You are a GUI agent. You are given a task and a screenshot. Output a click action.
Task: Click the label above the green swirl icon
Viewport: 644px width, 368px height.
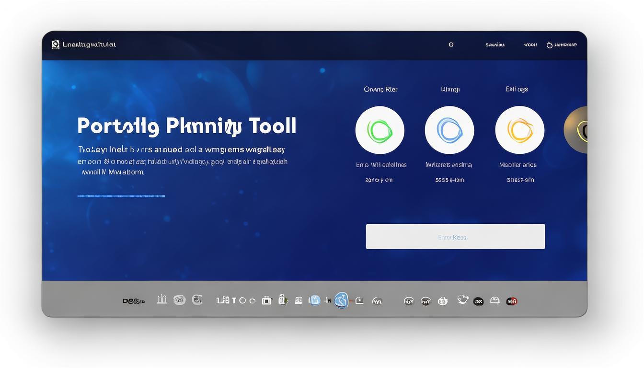click(x=380, y=89)
